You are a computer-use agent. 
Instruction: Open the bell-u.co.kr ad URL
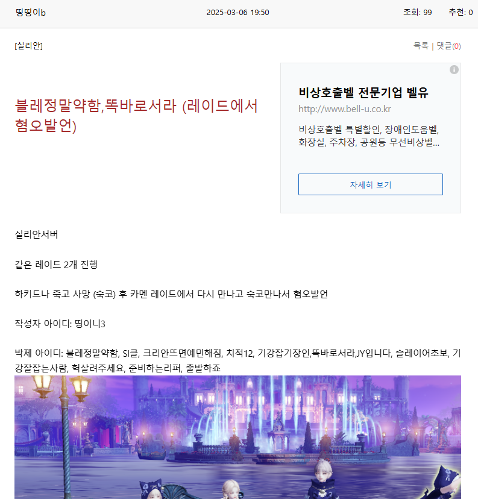coord(344,109)
